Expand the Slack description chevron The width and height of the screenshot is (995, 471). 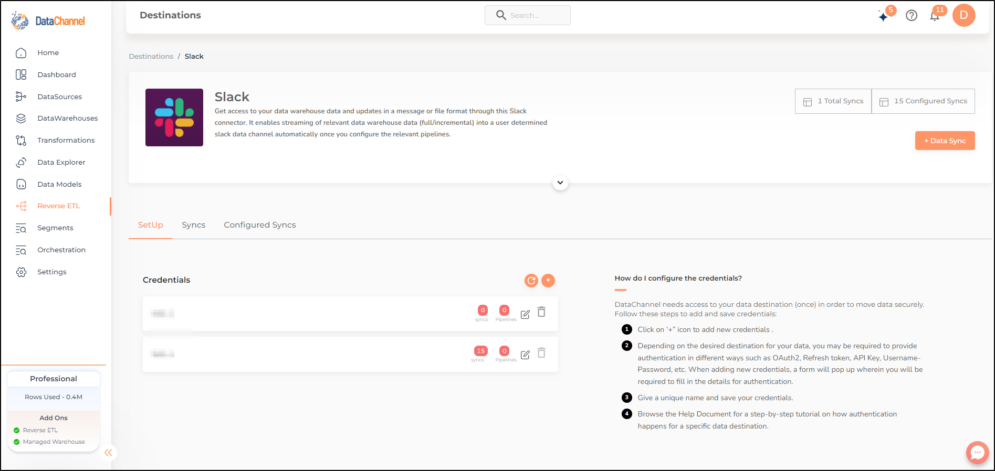pyautogui.click(x=560, y=183)
